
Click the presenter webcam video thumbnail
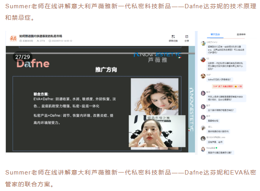tap(152, 132)
